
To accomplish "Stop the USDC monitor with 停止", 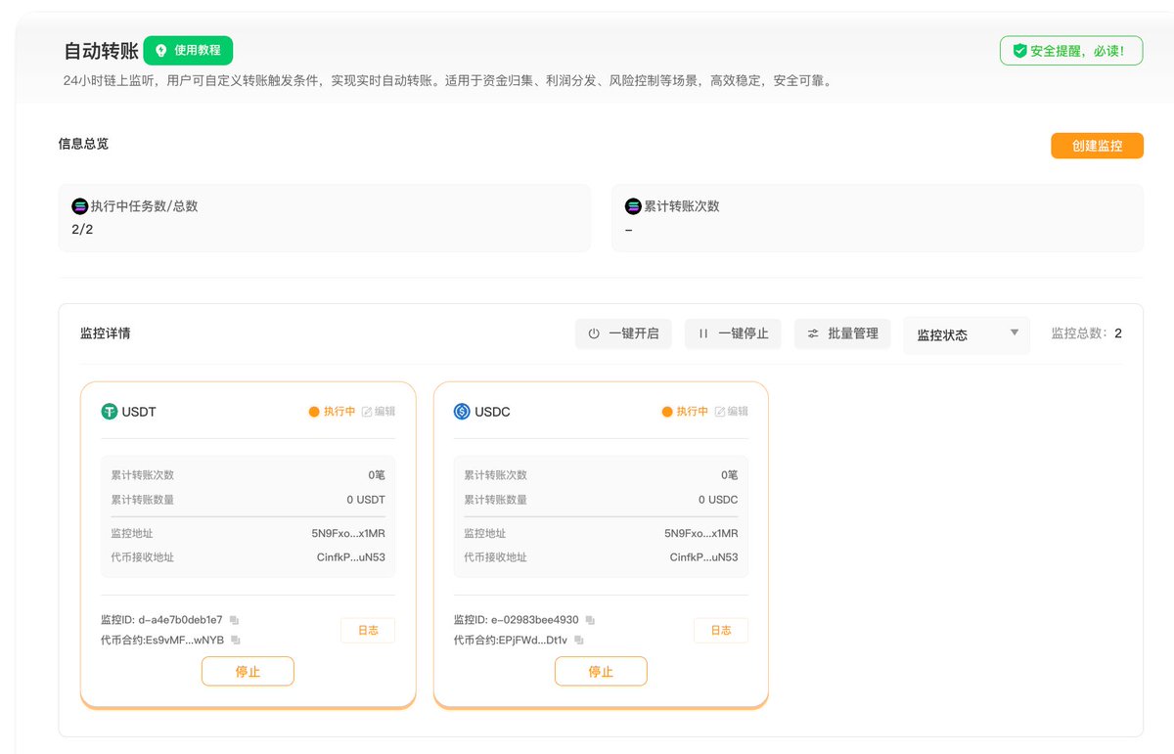I will 601,672.
